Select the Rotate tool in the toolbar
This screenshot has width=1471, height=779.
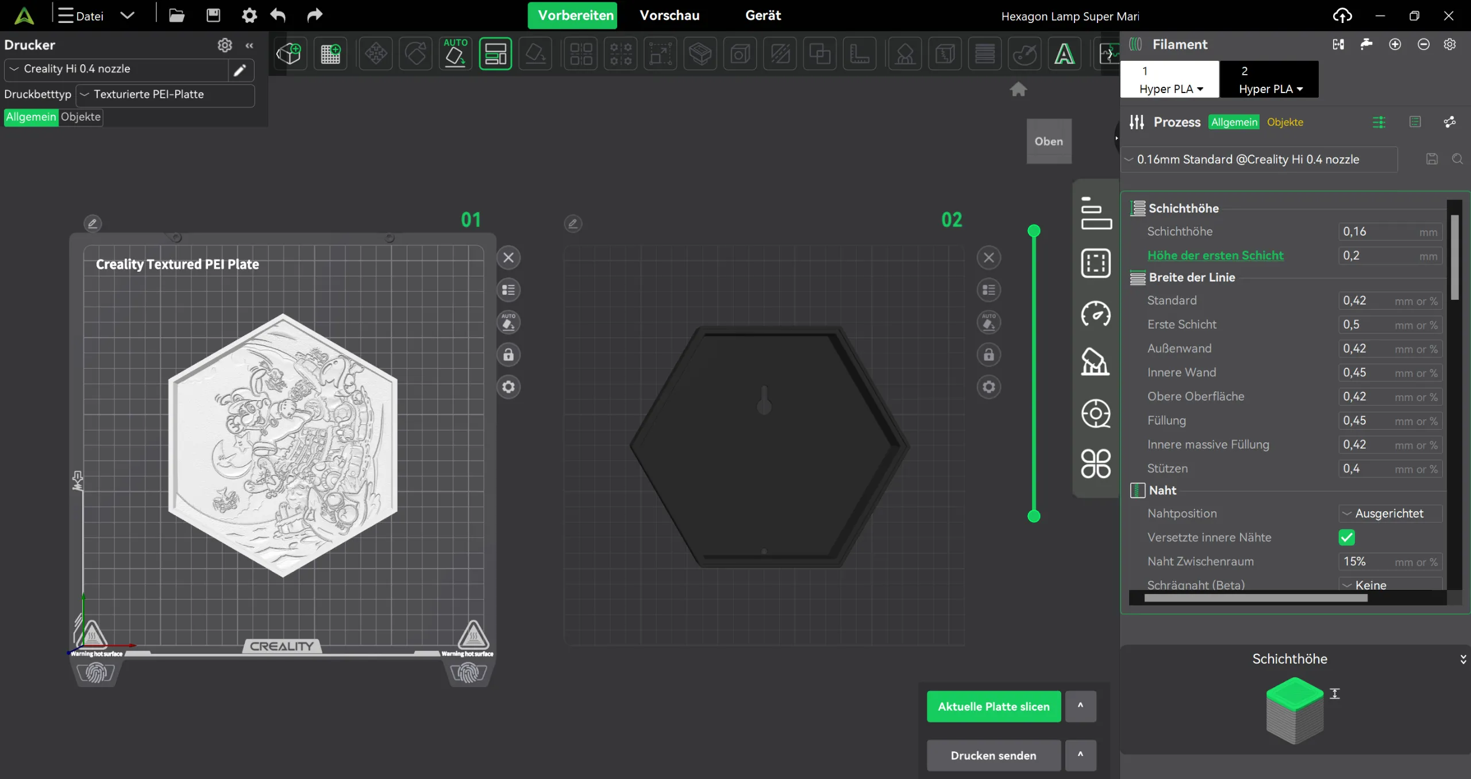pyautogui.click(x=415, y=53)
